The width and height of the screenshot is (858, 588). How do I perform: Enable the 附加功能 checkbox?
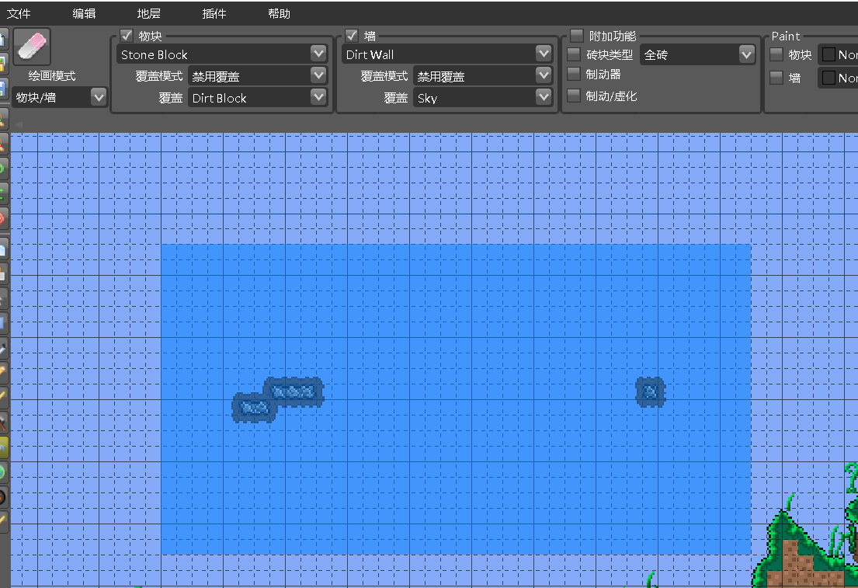pyautogui.click(x=576, y=36)
